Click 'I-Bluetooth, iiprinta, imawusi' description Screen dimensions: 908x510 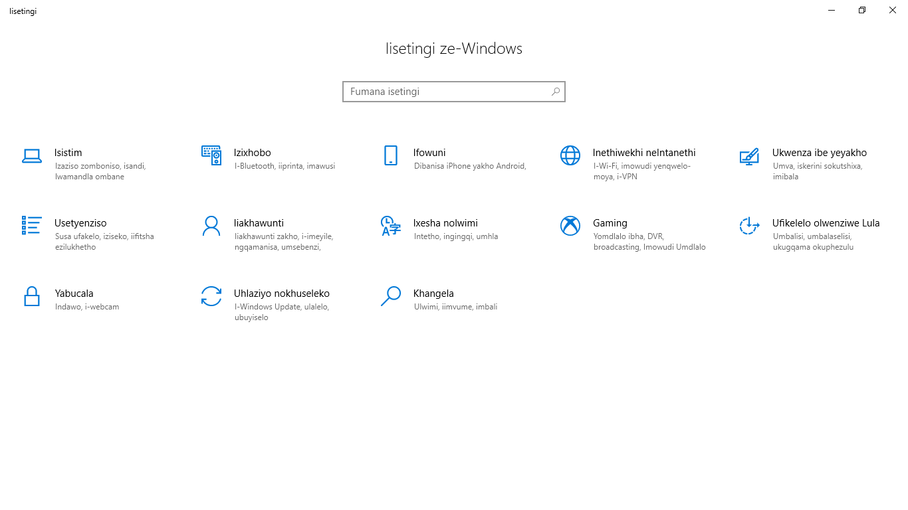(x=284, y=166)
